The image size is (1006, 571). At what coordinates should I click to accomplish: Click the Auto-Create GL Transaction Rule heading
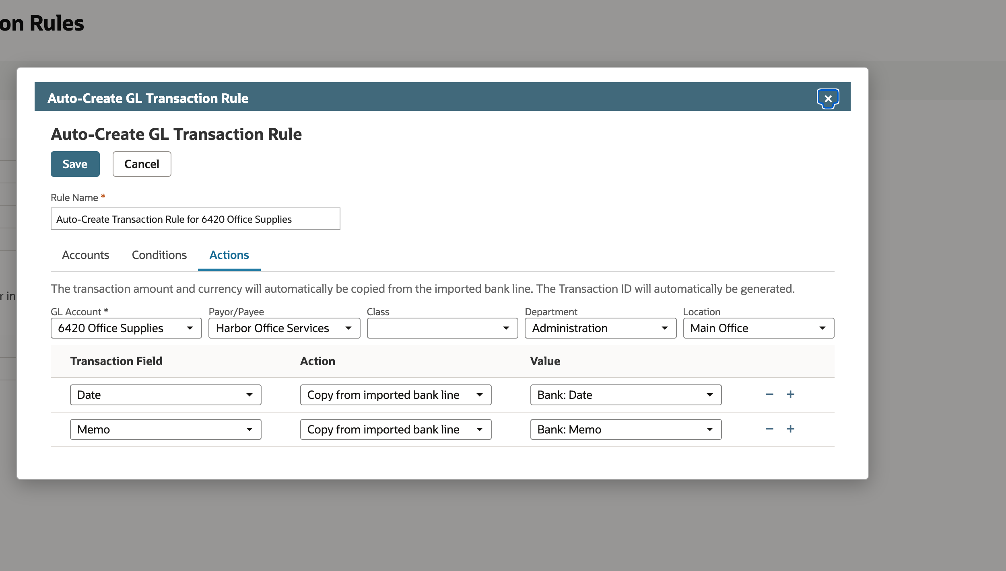click(x=176, y=134)
